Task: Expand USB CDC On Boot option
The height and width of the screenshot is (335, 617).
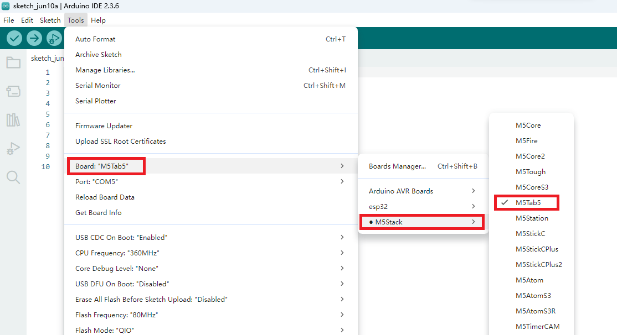Action: click(211, 238)
